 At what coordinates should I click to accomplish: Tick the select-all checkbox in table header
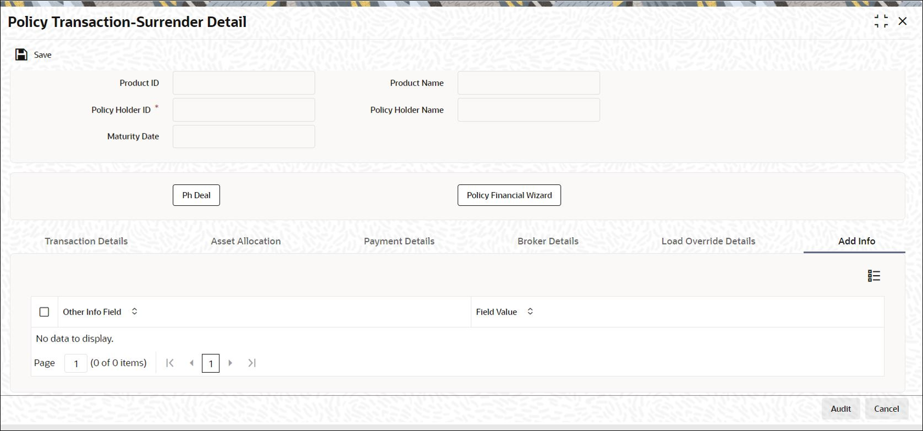point(44,312)
